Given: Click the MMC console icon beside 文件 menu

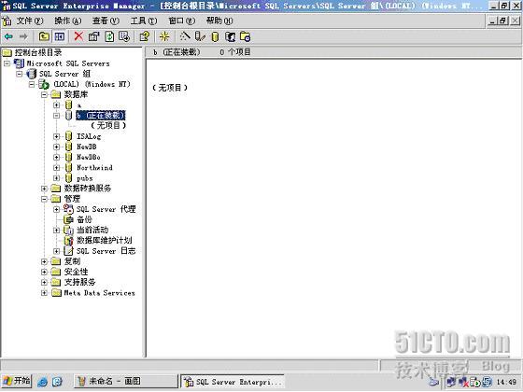Looking at the screenshot, I should [7, 21].
